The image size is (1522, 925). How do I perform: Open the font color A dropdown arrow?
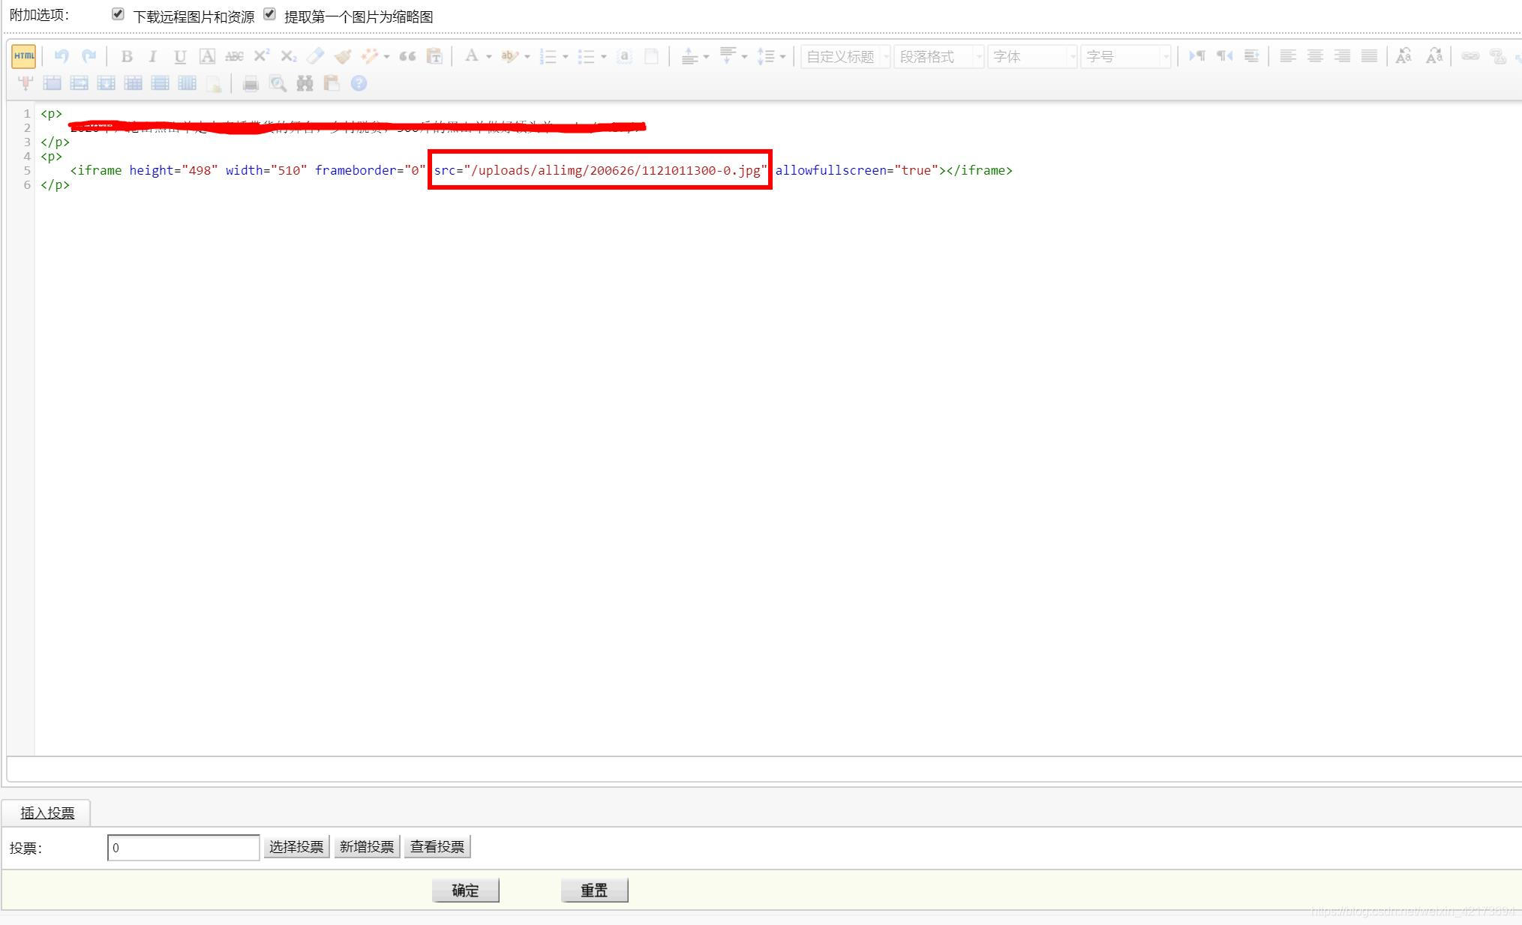(x=488, y=57)
